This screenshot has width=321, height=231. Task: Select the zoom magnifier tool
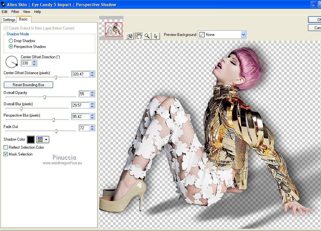147,36
